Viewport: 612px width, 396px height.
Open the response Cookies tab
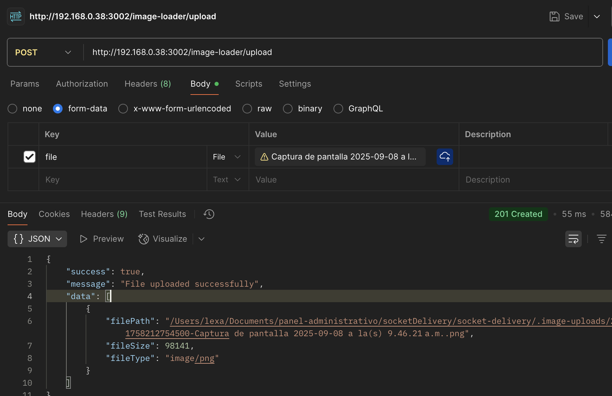54,214
